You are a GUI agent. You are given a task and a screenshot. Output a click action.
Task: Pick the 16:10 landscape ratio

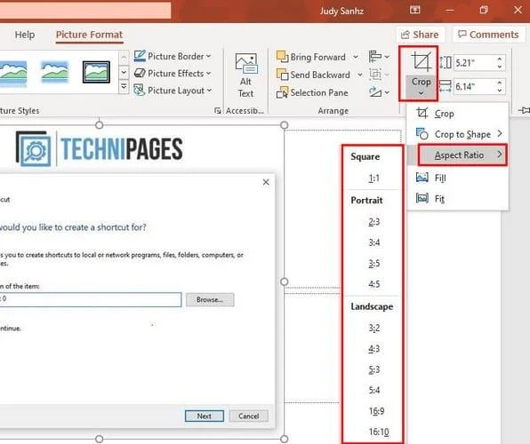click(x=379, y=432)
